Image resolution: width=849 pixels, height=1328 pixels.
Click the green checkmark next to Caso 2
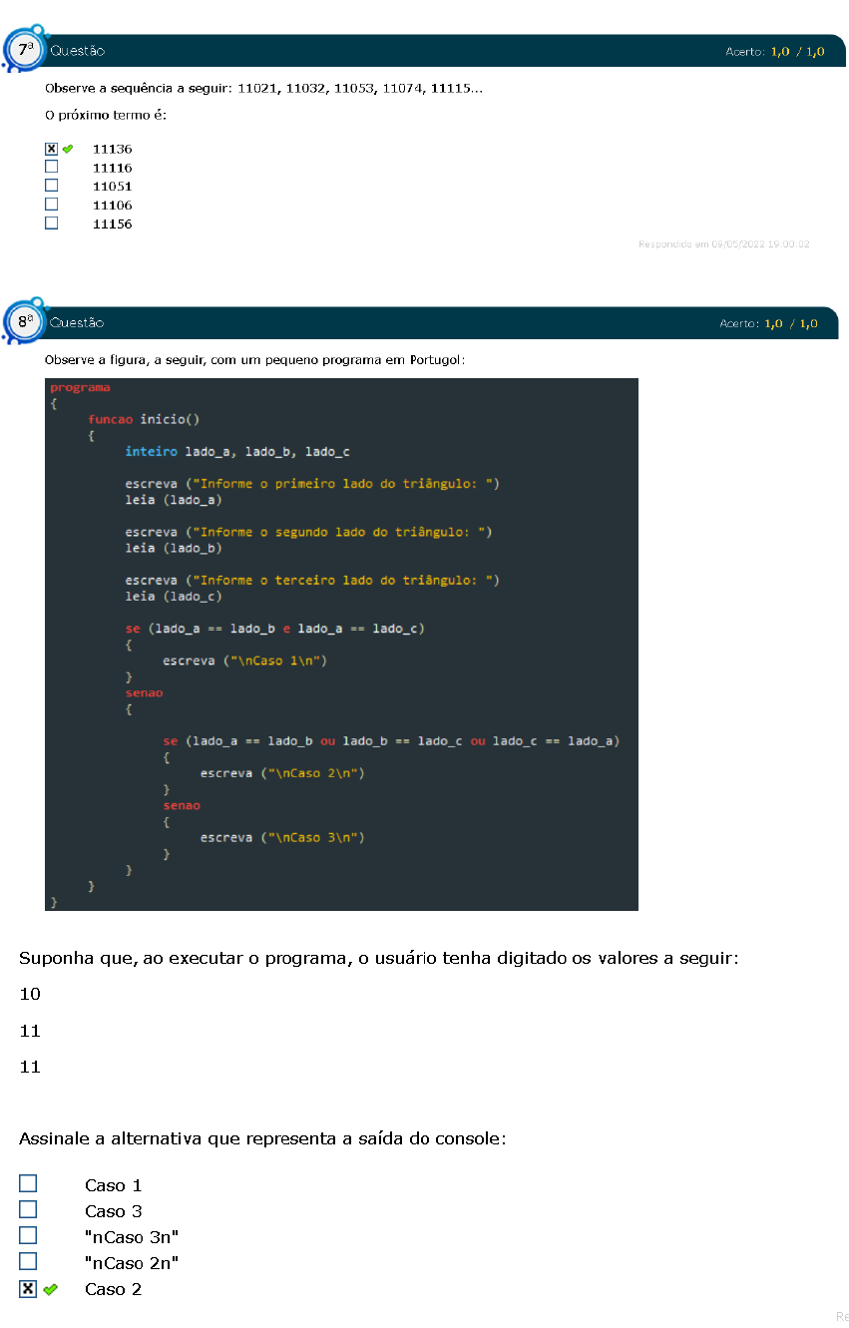[51, 1289]
